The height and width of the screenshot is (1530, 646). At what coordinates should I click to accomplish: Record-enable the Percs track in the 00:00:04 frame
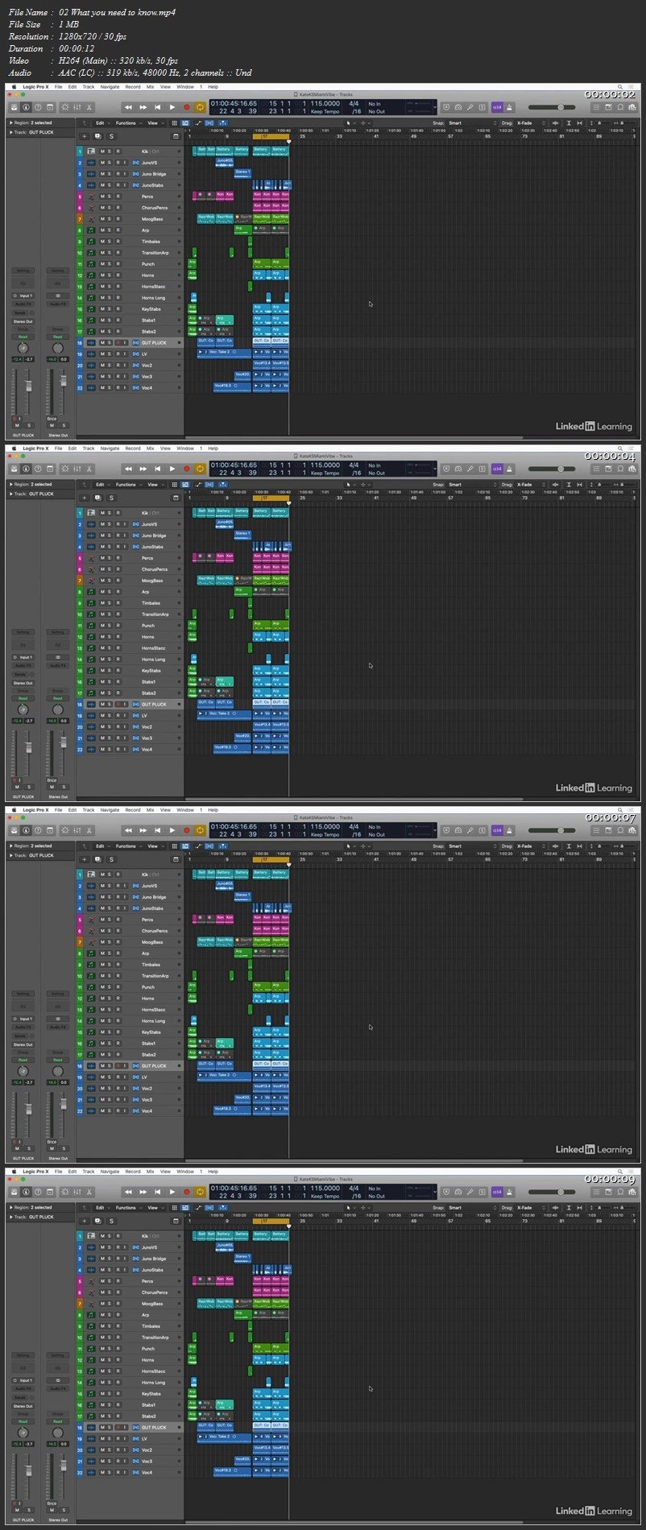click(118, 558)
